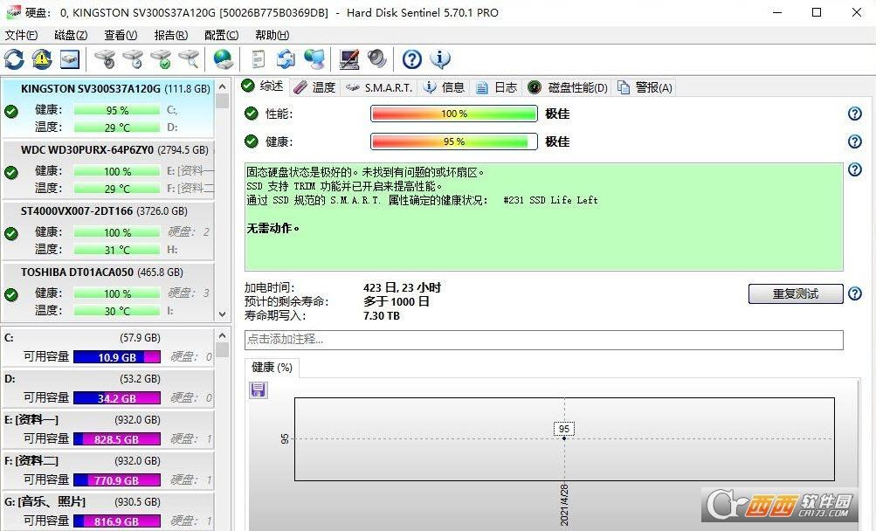The width and height of the screenshot is (876, 531).
Task: Click the E: 828.5 GB free space bar
Action: click(x=117, y=439)
